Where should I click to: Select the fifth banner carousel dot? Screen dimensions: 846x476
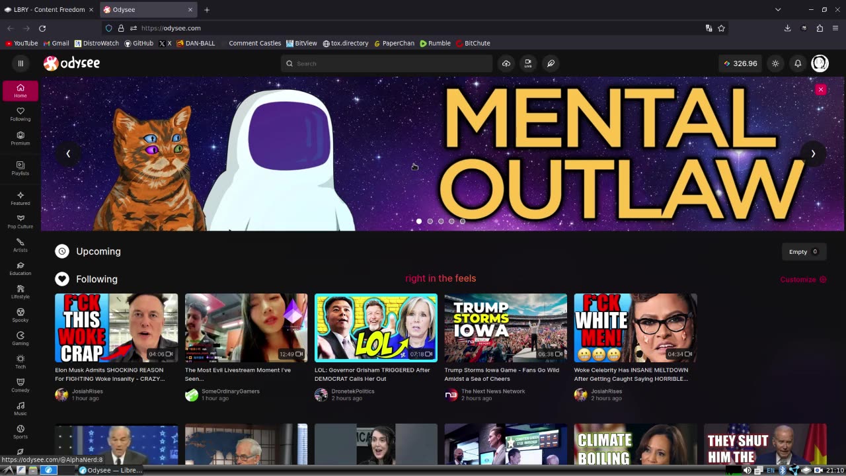463,221
